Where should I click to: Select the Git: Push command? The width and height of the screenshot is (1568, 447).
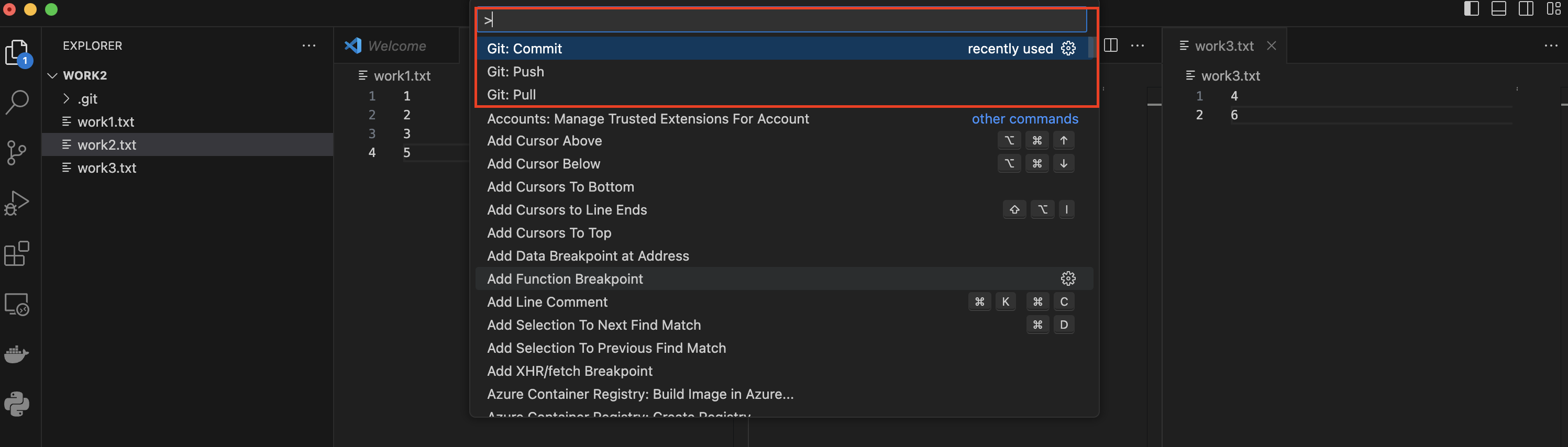pyautogui.click(x=515, y=72)
